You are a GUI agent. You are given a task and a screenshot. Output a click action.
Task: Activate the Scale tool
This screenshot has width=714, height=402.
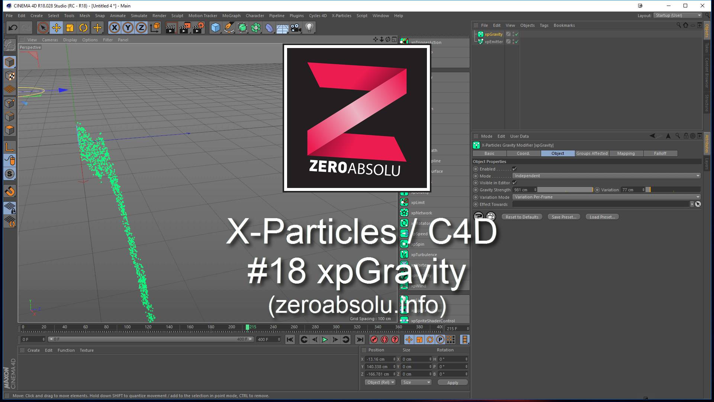pyautogui.click(x=70, y=28)
